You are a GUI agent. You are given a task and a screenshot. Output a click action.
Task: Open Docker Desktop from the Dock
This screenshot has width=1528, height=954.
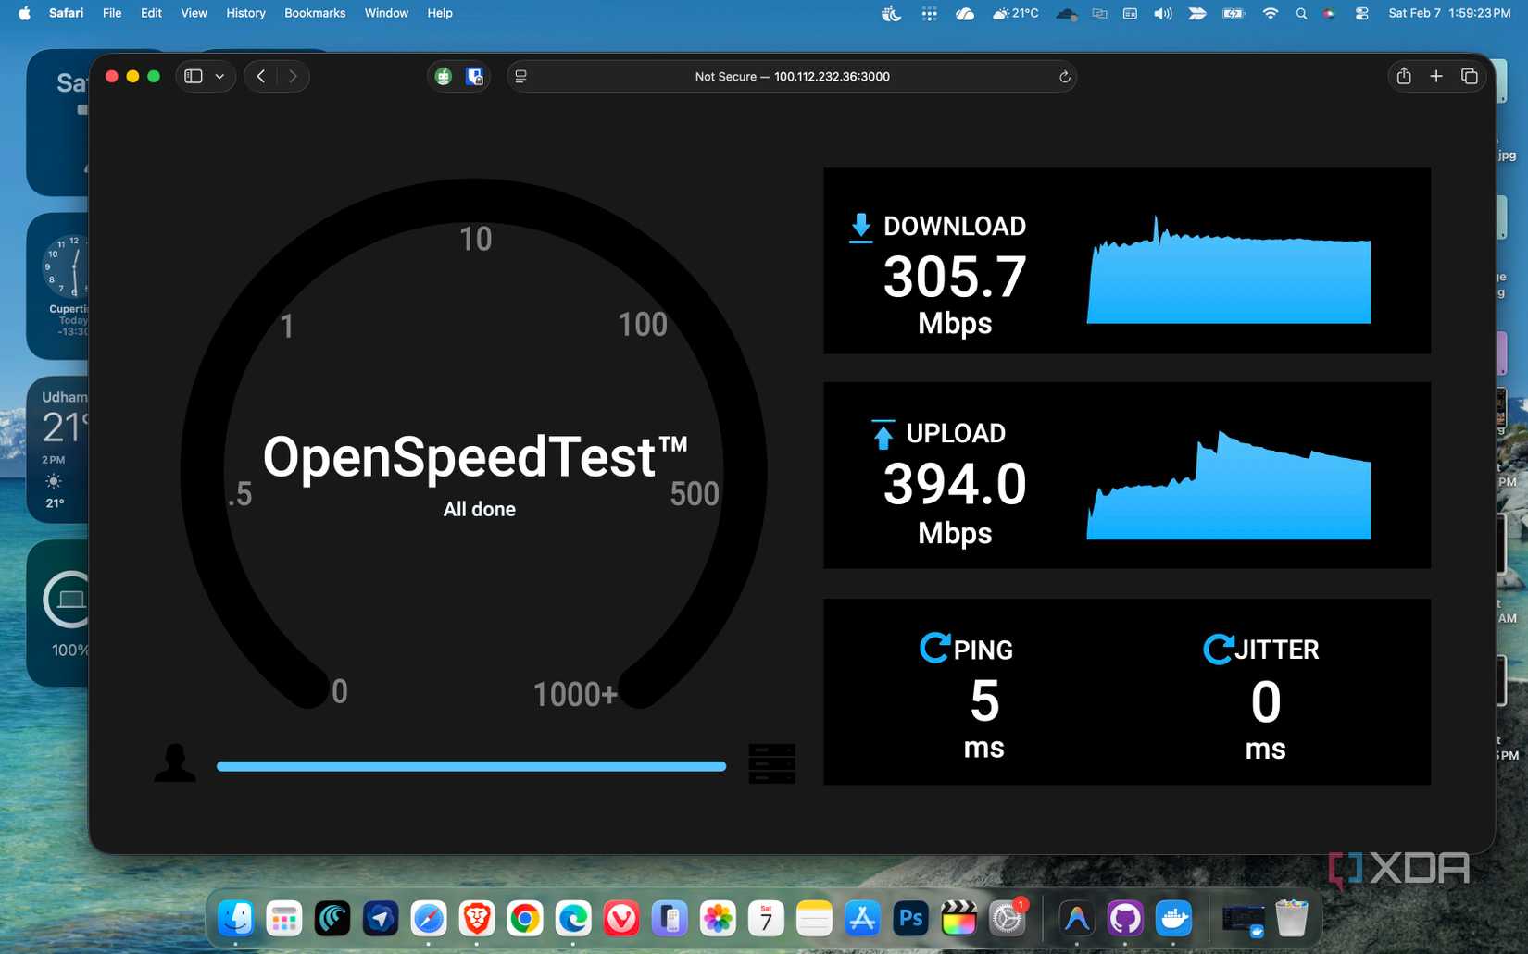pos(1173,919)
